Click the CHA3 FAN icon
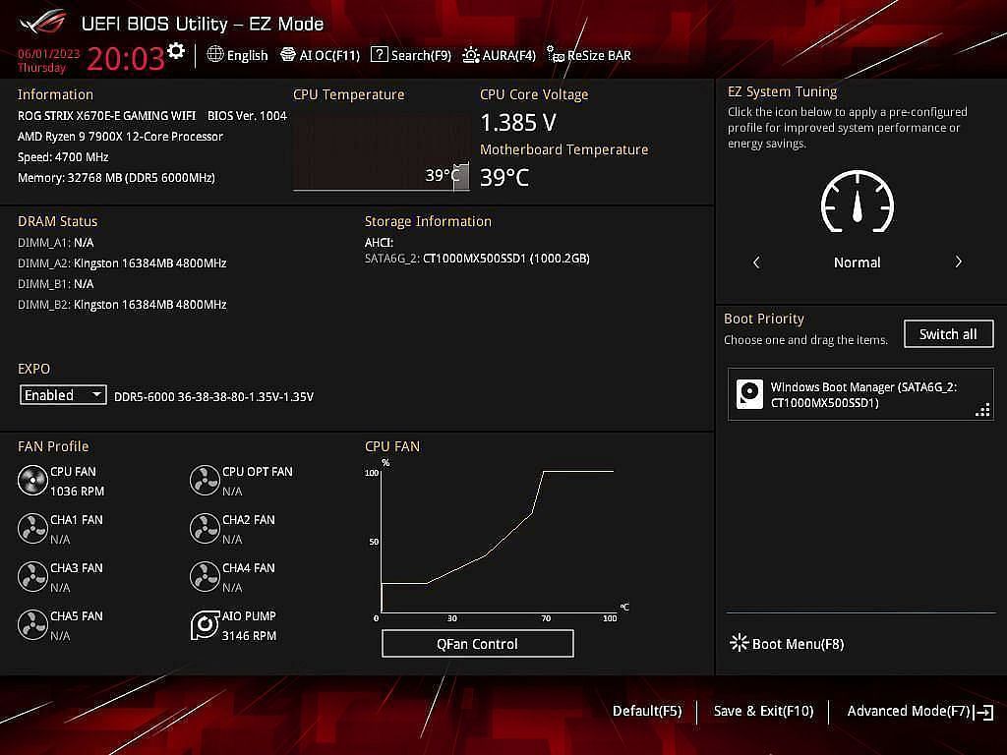This screenshot has height=755, width=1007. click(32, 576)
